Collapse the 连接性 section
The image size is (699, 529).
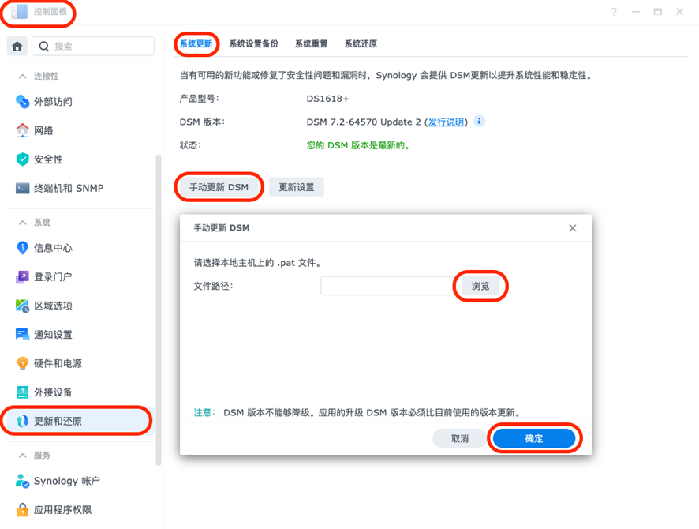click(22, 77)
